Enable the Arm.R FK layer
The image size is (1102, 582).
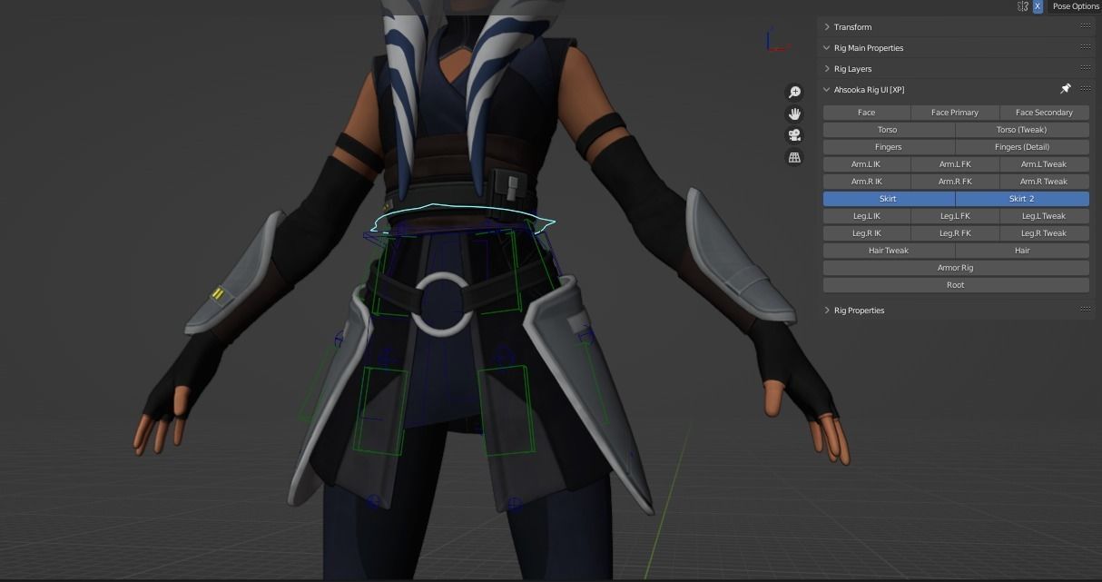click(x=955, y=182)
